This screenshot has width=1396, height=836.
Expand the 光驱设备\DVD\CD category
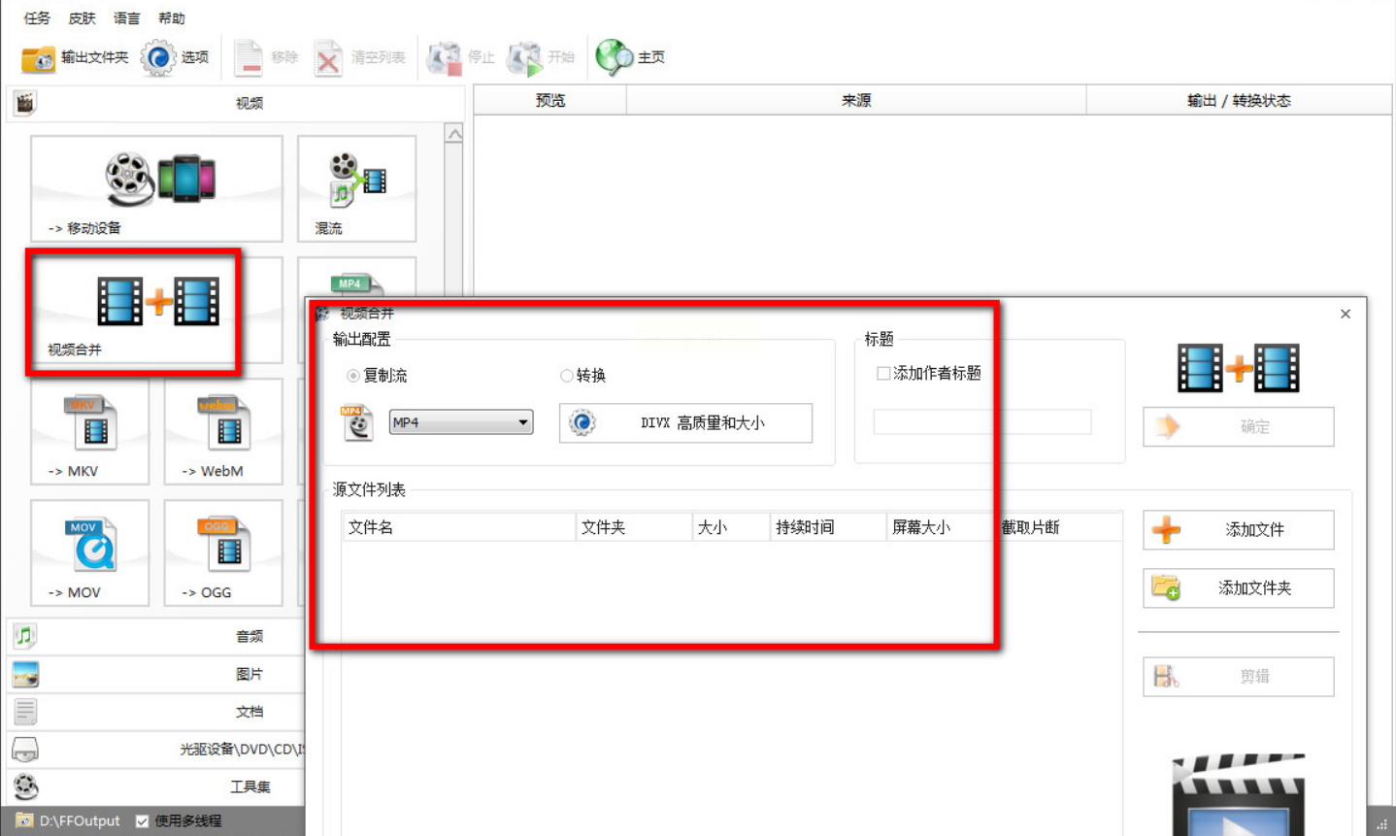point(155,750)
